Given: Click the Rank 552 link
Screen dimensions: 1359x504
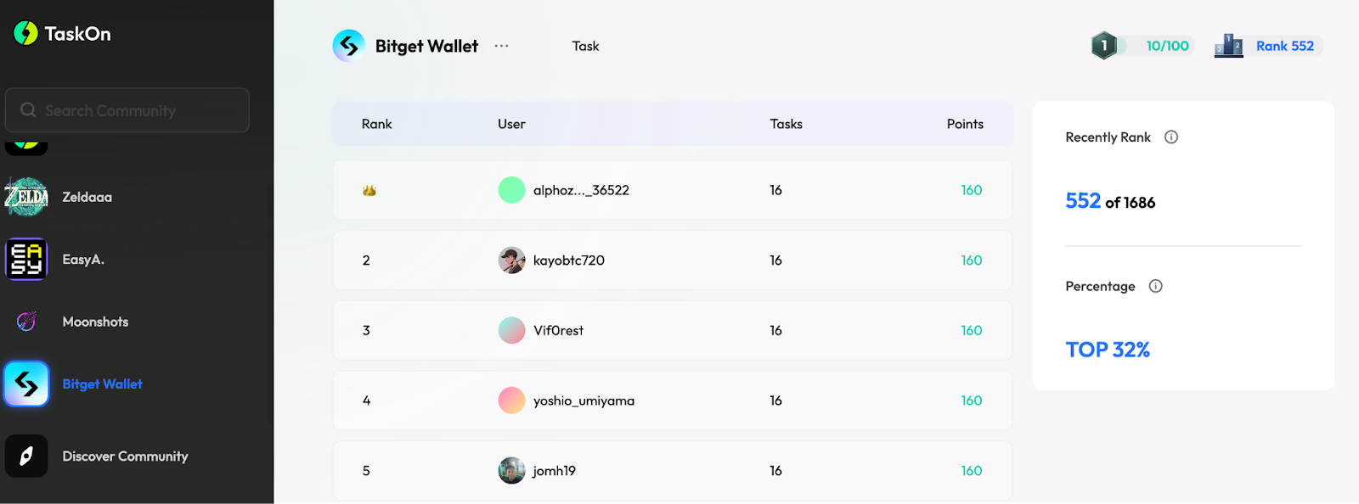Looking at the screenshot, I should click(x=1284, y=46).
